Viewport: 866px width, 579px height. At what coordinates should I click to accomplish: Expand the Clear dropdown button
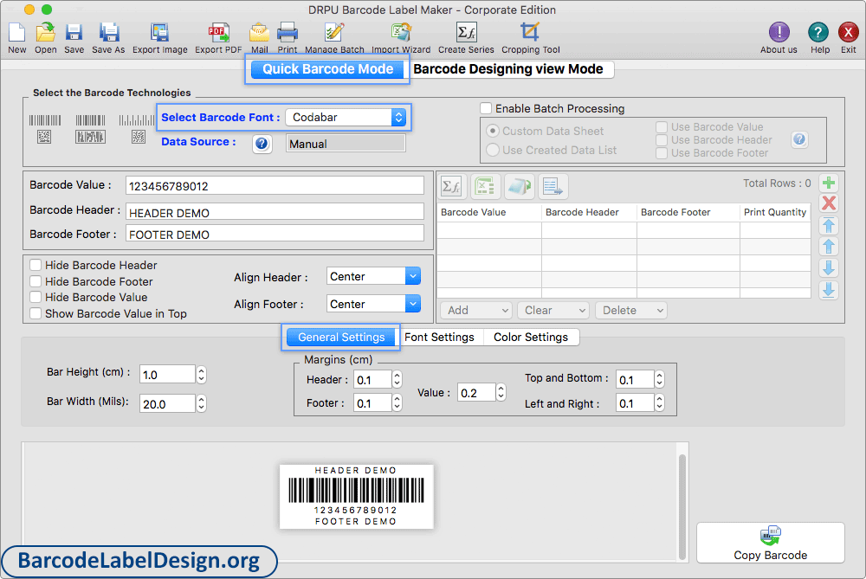click(553, 310)
